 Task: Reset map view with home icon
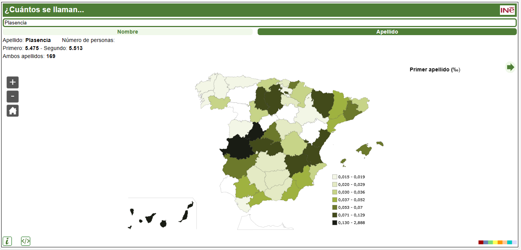[x=12, y=111]
